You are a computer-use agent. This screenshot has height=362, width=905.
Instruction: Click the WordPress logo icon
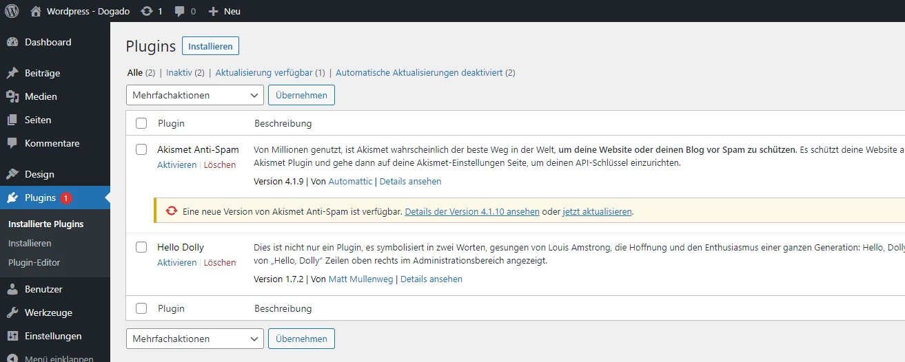(12, 11)
